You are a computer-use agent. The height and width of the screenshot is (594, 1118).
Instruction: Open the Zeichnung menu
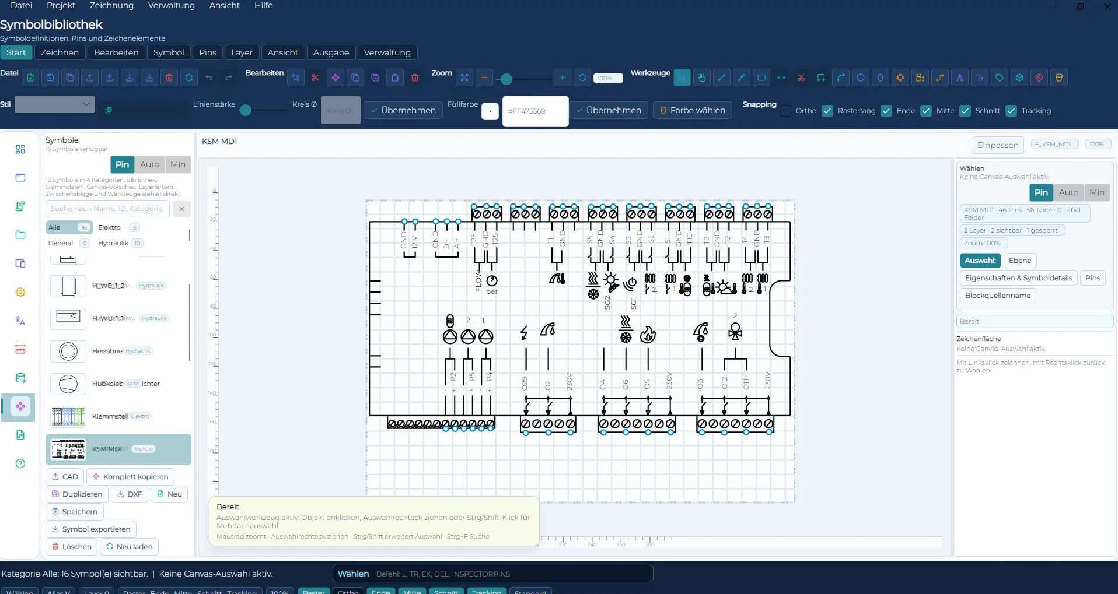(111, 5)
